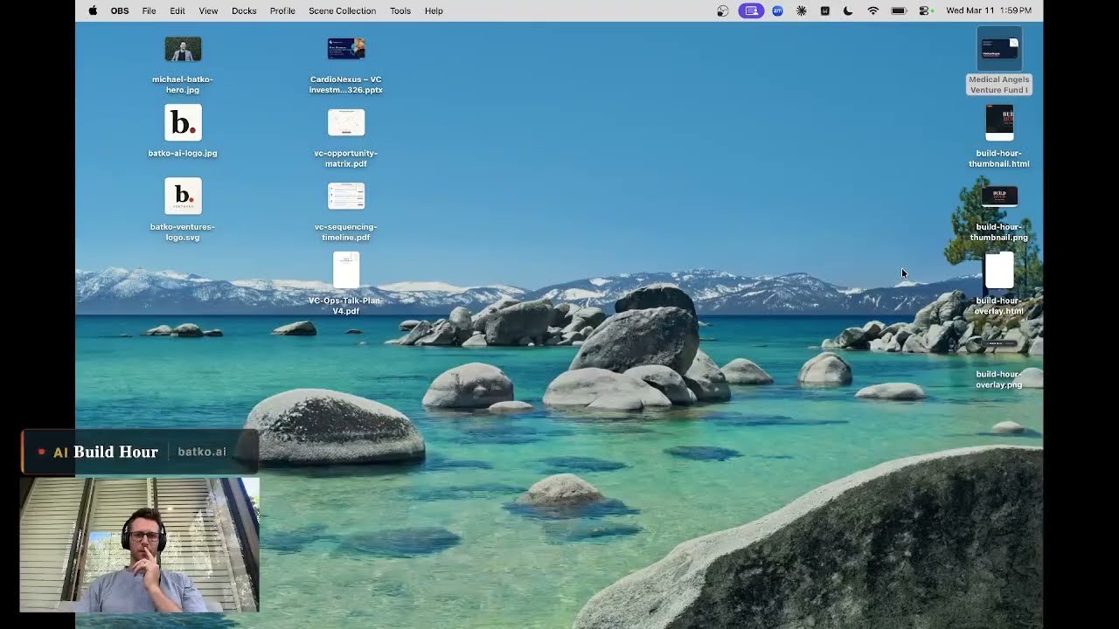1119x629 pixels.
Task: Select michael-batko-hero.jpg desktop file
Action: 183,49
